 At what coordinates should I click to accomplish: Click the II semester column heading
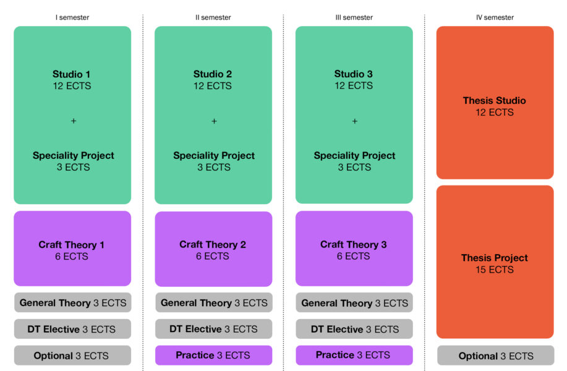tap(213, 17)
